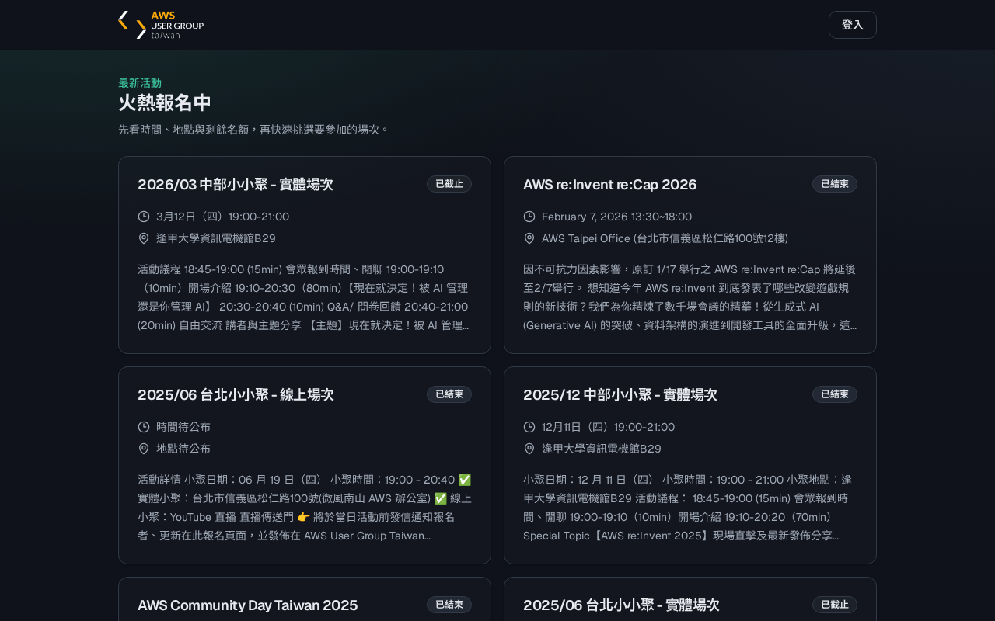Click the location pin icon beside 地點待公布
Image resolution: width=995 pixels, height=621 pixels.
144,449
